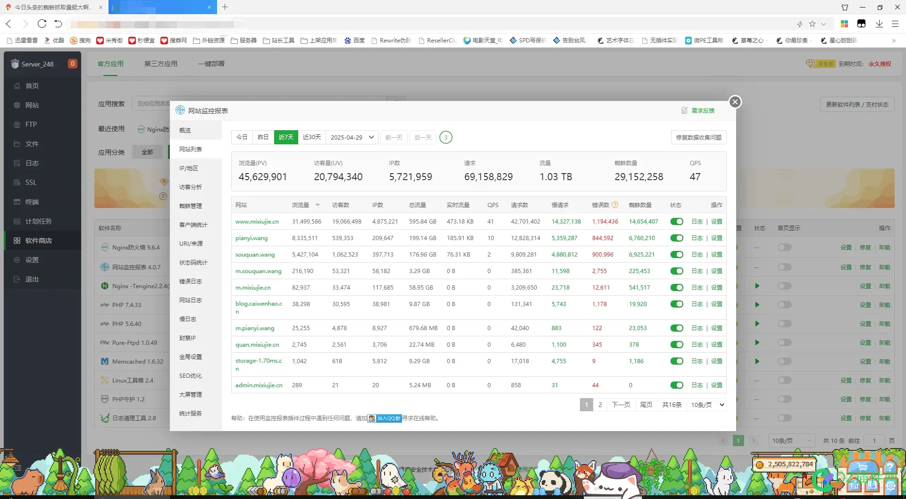Go to page 2 of the site list
906x499 pixels.
[600, 405]
